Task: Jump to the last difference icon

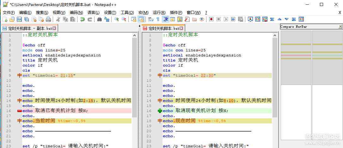Action: point(294,19)
